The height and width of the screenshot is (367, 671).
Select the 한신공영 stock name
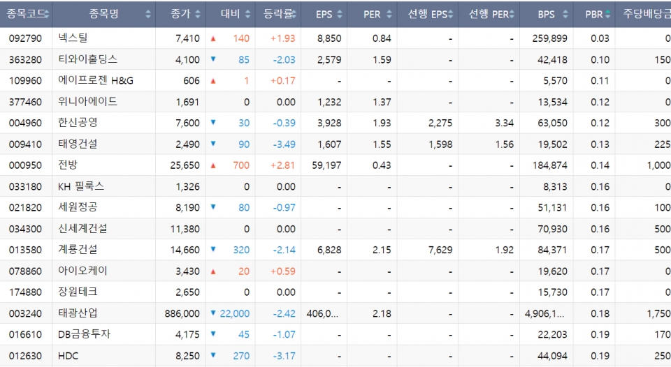click(x=78, y=123)
